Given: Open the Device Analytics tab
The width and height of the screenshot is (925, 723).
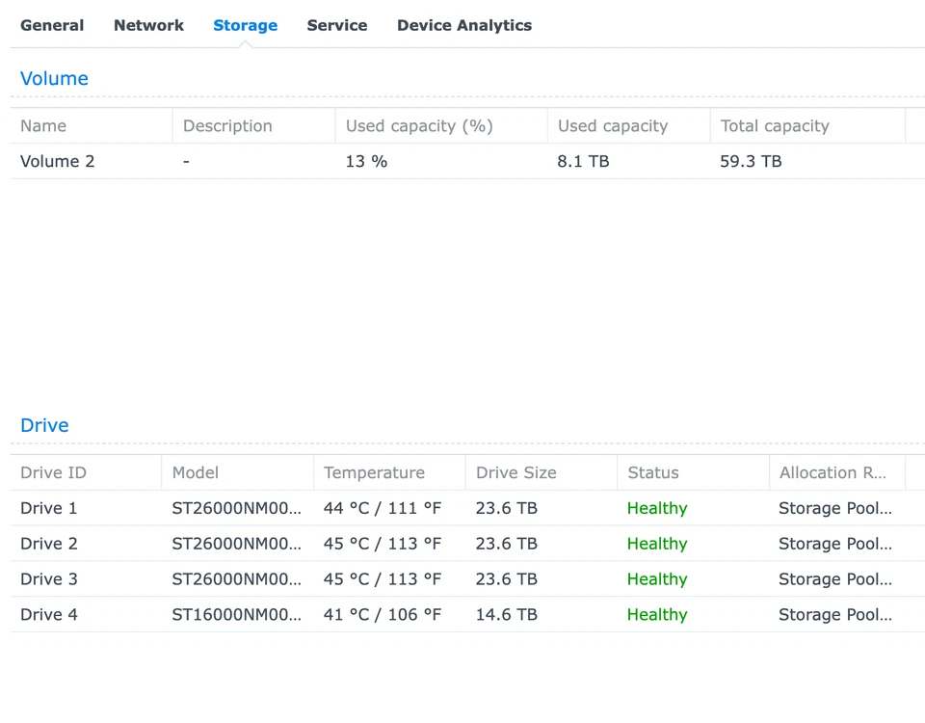Looking at the screenshot, I should pos(464,25).
